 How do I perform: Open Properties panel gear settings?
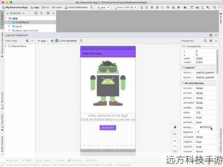pos(211,41)
